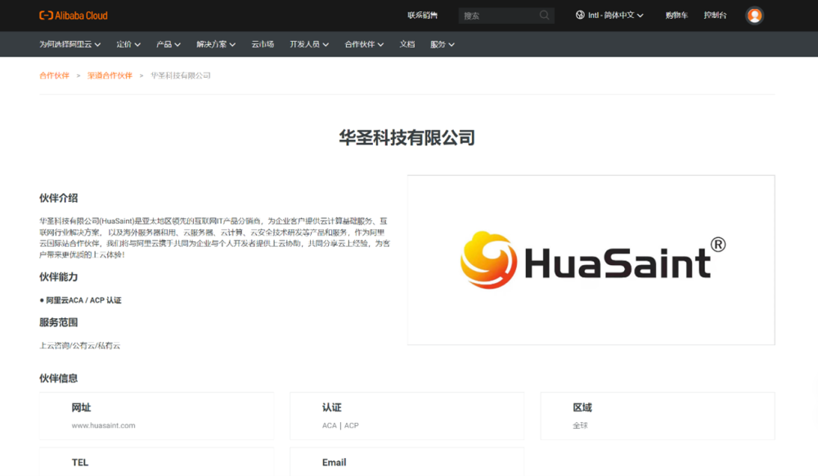Image resolution: width=818 pixels, height=476 pixels.
Task: Expand the 服务 dropdown
Action: [x=442, y=44]
